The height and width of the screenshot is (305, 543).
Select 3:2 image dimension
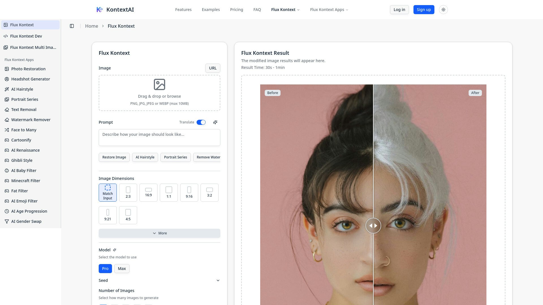tap(210, 193)
